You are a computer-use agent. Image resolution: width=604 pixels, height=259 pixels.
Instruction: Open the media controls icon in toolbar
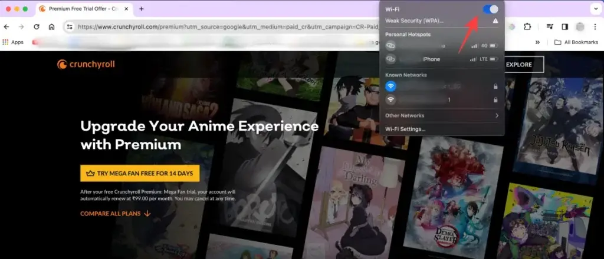550,27
